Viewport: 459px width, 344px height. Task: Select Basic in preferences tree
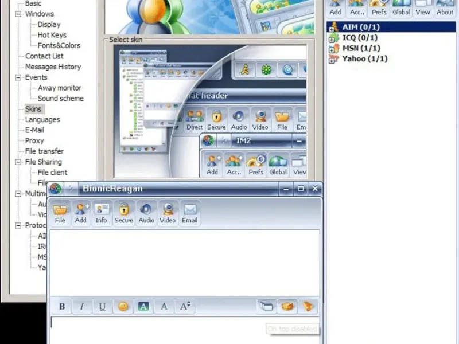[33, 3]
